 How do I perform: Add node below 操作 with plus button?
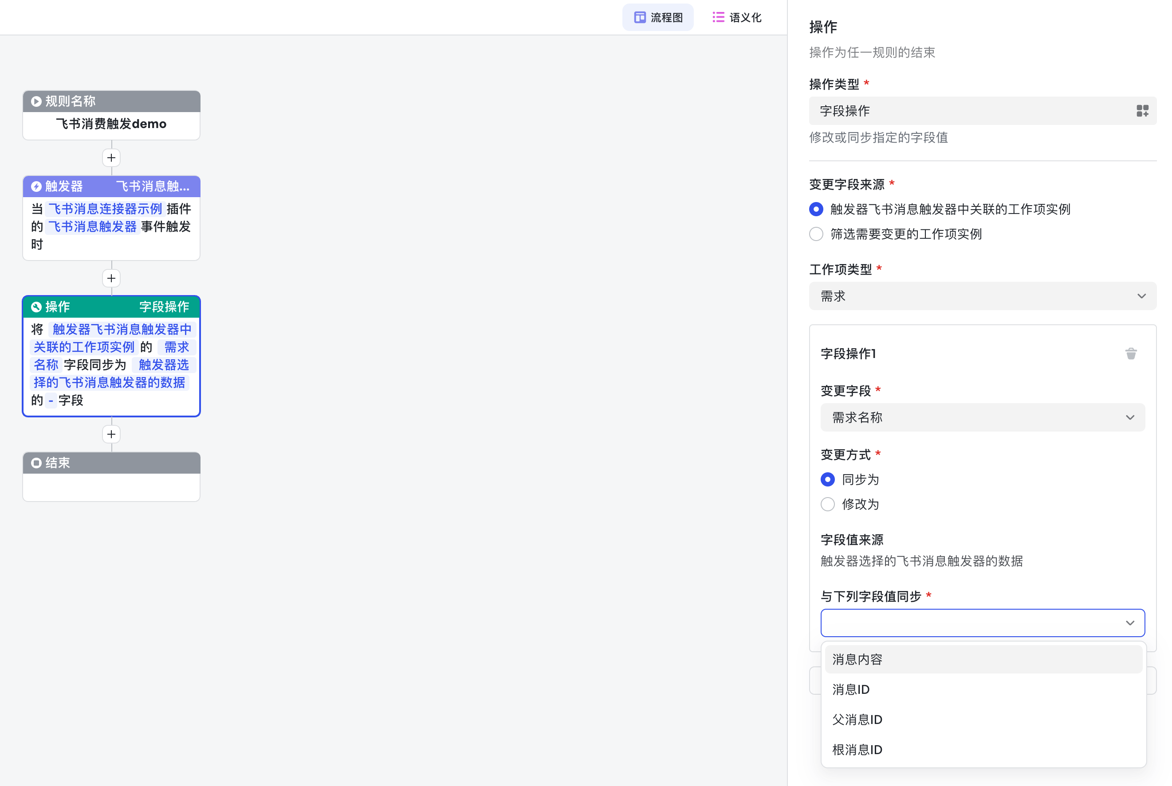(x=111, y=434)
